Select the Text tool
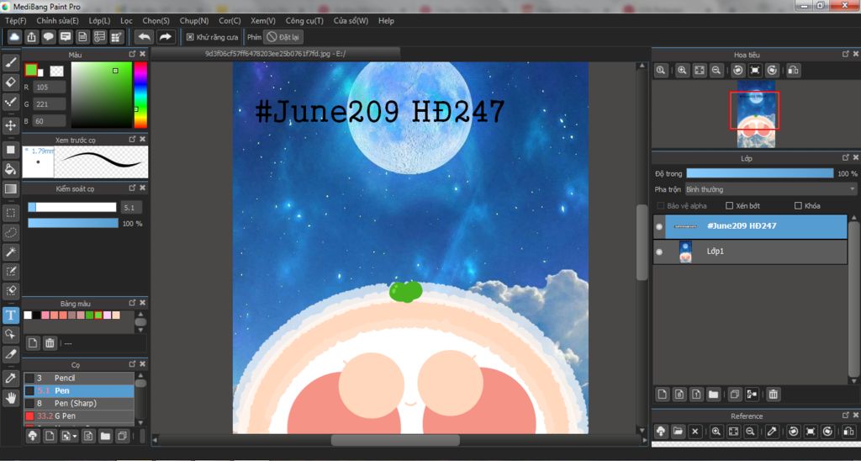 tap(11, 315)
